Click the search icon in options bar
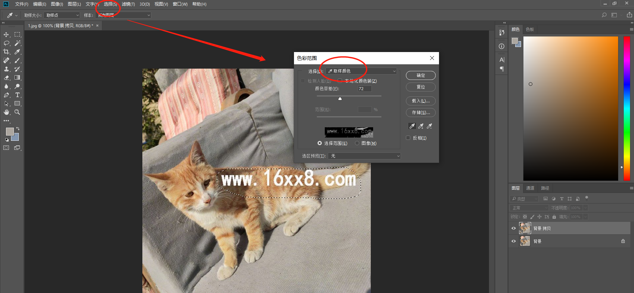This screenshot has width=634, height=293. tap(604, 15)
